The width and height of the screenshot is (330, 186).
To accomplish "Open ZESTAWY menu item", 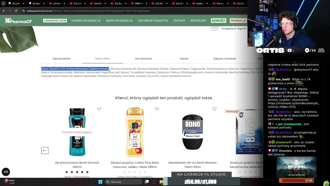I will tap(179, 21).
